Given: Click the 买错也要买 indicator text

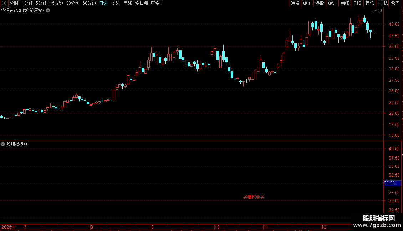Looking at the screenshot, I should click(x=254, y=197).
